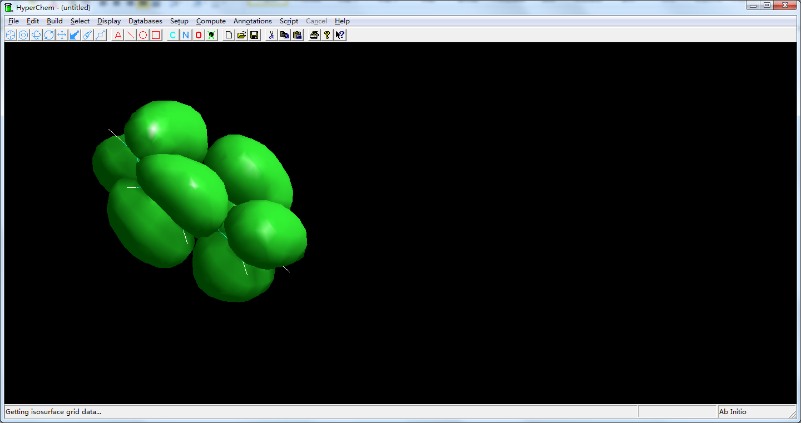Click the green isosurface molecule in workspace

(x=184, y=189)
